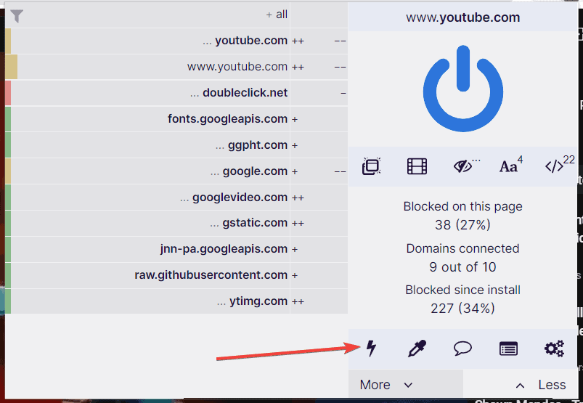Image resolution: width=583 pixels, height=403 pixels.
Task: Click the red swatch beside doubleclick.net
Action: 8,93
